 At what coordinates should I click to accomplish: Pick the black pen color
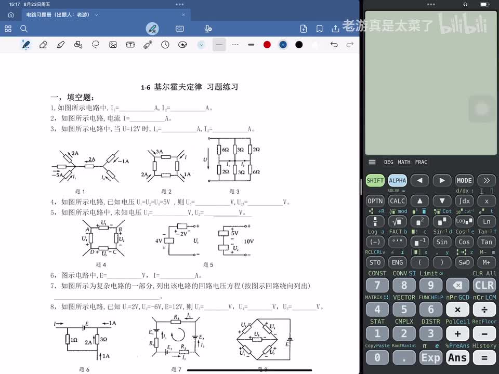(x=299, y=45)
